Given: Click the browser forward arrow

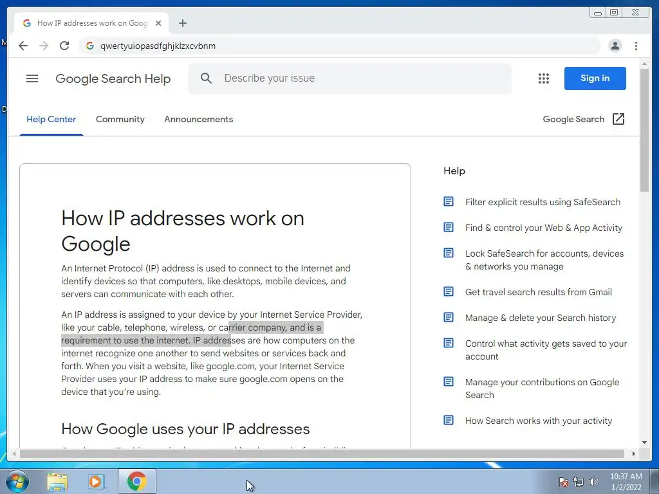Looking at the screenshot, I should pyautogui.click(x=44, y=46).
